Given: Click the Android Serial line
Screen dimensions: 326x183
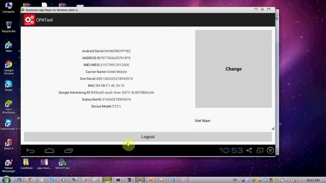Looking at the screenshot, I should pyautogui.click(x=106, y=51).
